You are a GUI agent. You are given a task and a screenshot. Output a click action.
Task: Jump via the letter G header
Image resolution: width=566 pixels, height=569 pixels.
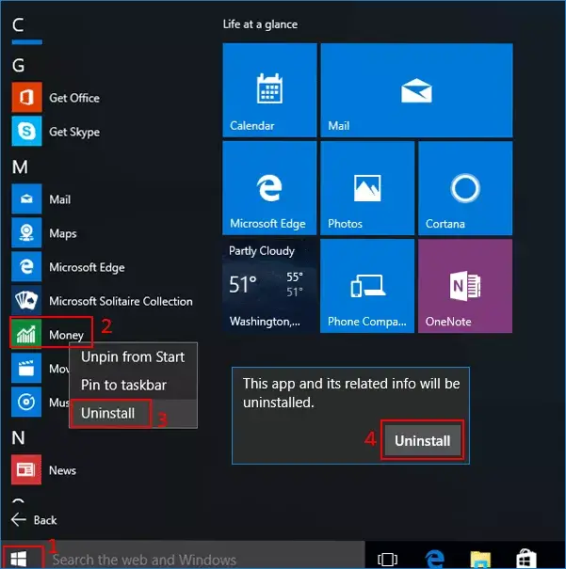coord(18,66)
